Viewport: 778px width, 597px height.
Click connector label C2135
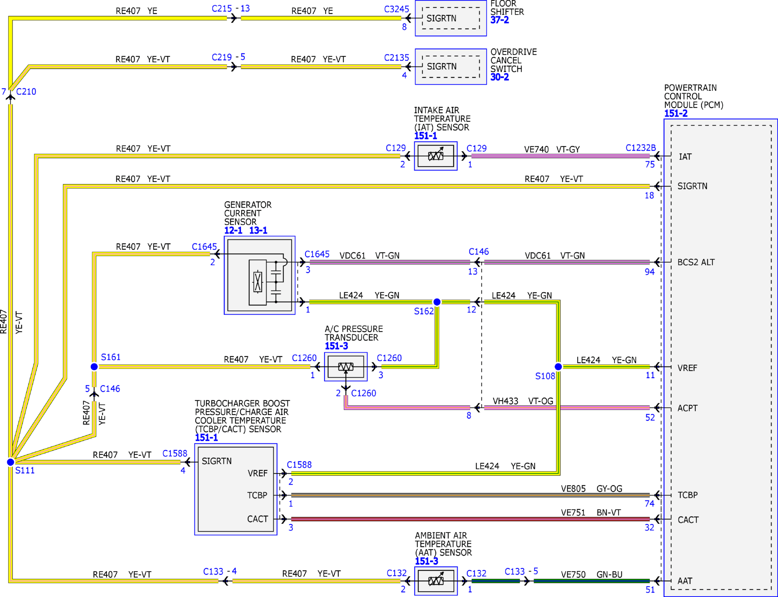tap(396, 58)
